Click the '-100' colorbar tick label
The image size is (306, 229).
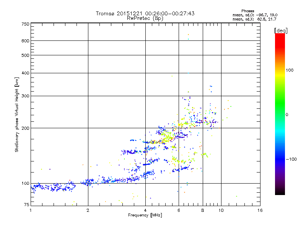click(x=291, y=159)
